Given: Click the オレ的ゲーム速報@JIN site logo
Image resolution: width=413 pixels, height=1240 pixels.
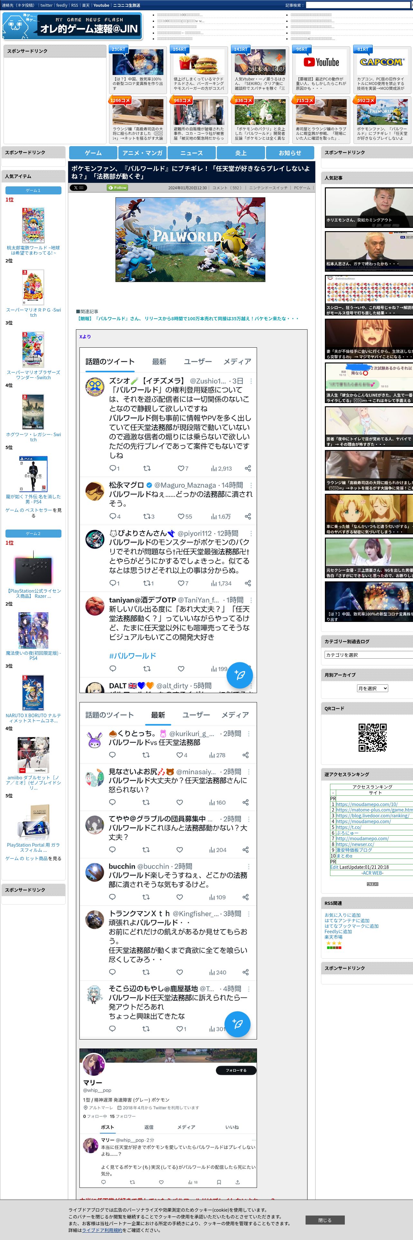Looking at the screenshot, I should click(x=72, y=26).
